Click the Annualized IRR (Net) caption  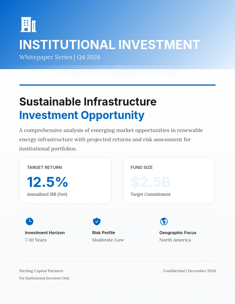pos(47,194)
